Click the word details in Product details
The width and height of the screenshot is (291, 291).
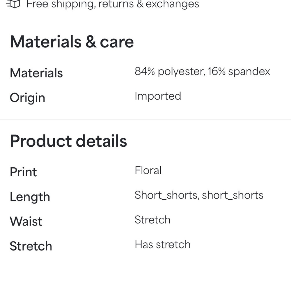(101, 141)
